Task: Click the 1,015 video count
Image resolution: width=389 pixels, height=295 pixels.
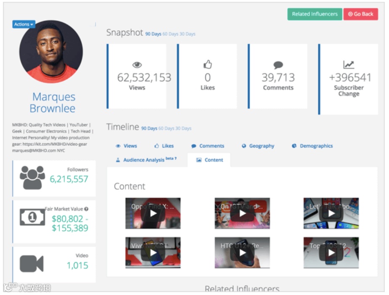Action: click(x=77, y=265)
